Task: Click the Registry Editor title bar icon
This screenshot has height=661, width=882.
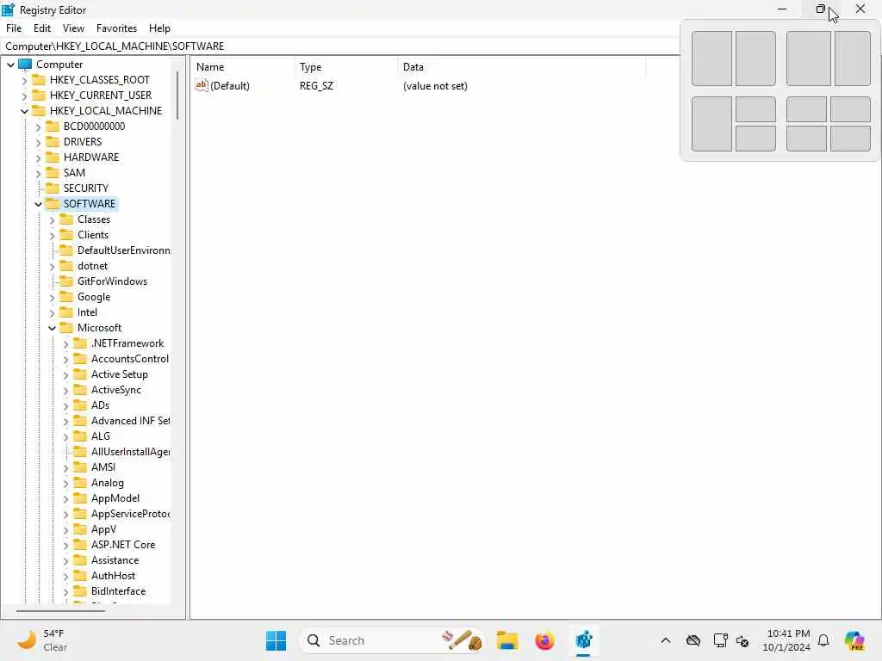Action: tap(9, 9)
